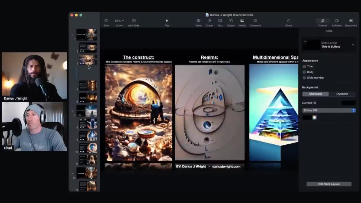Screen dimensions: 361x203
Task: Click the black fill colour swatch
Action: pyautogui.click(x=307, y=118)
